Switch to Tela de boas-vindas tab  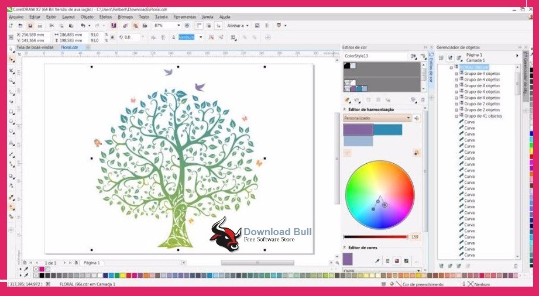35,47
